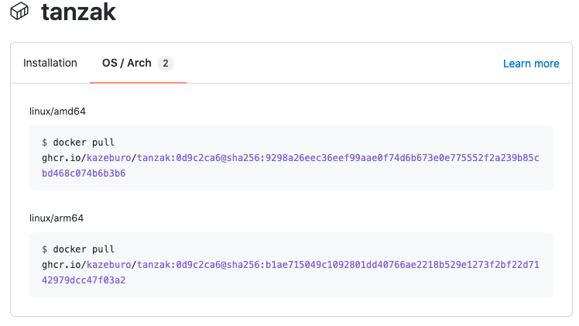Screen dimensions: 579x326
Task: Click ghcr.io/ prefix in the arm64 command
Action: point(64,265)
